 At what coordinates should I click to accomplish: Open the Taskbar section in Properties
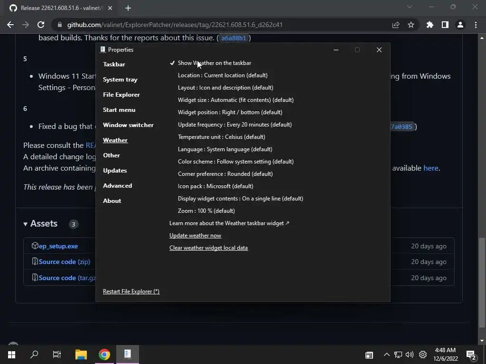pyautogui.click(x=114, y=64)
